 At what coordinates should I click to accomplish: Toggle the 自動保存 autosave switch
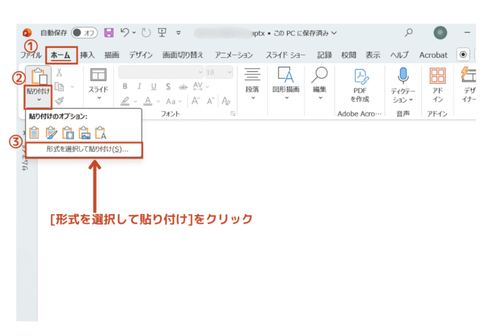(84, 33)
